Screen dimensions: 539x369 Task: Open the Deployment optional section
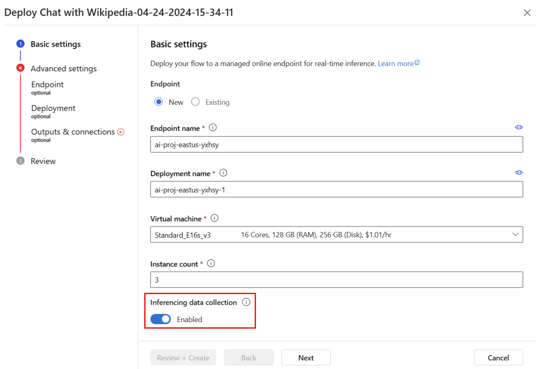coord(53,108)
